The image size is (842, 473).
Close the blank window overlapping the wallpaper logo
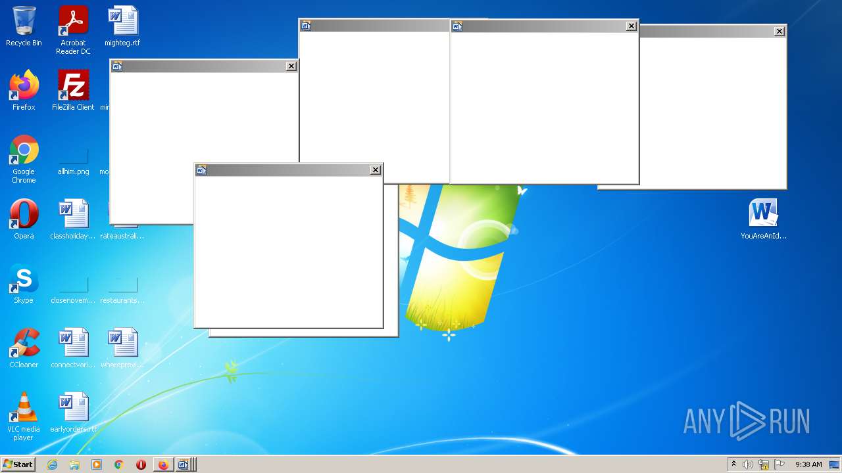pyautogui.click(x=376, y=170)
